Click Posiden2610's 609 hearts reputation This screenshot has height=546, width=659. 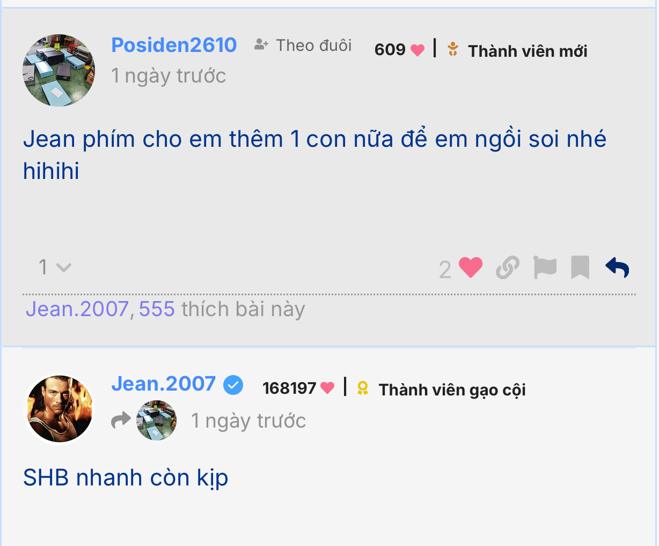pos(399,49)
